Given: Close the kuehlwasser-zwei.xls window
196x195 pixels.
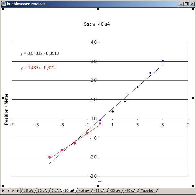Looking at the screenshot, I should pos(192,4).
